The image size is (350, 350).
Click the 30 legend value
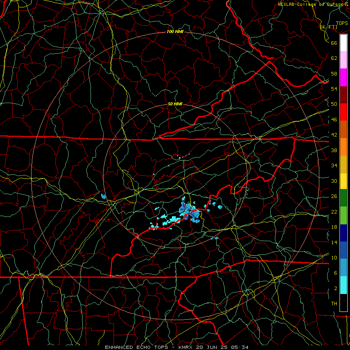coord(334,181)
